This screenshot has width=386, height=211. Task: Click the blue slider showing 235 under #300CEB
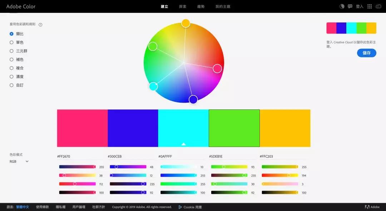128,184
